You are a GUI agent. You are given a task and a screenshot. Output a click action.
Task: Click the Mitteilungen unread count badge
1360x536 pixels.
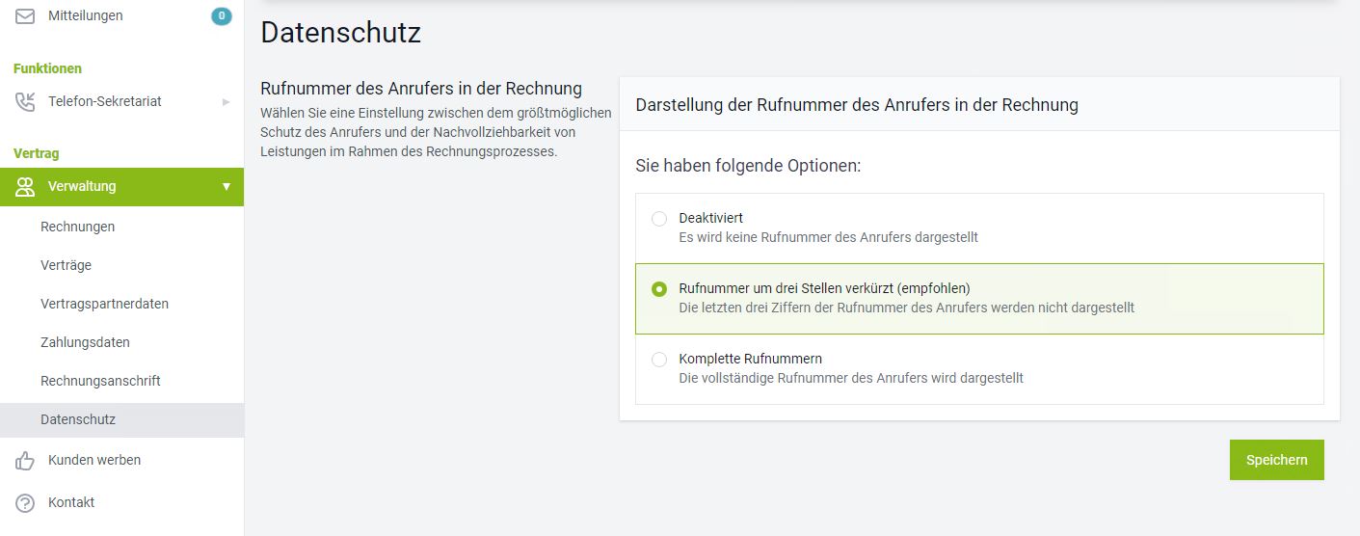(x=222, y=16)
